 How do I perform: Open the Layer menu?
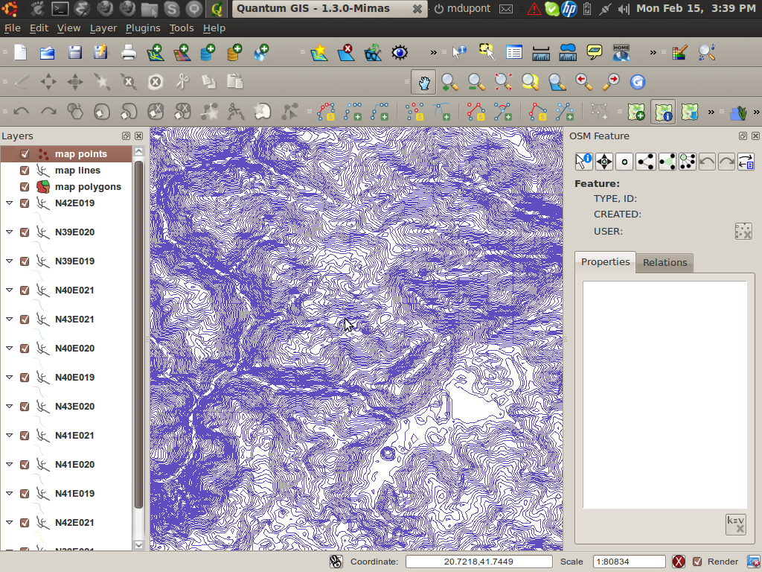(103, 28)
